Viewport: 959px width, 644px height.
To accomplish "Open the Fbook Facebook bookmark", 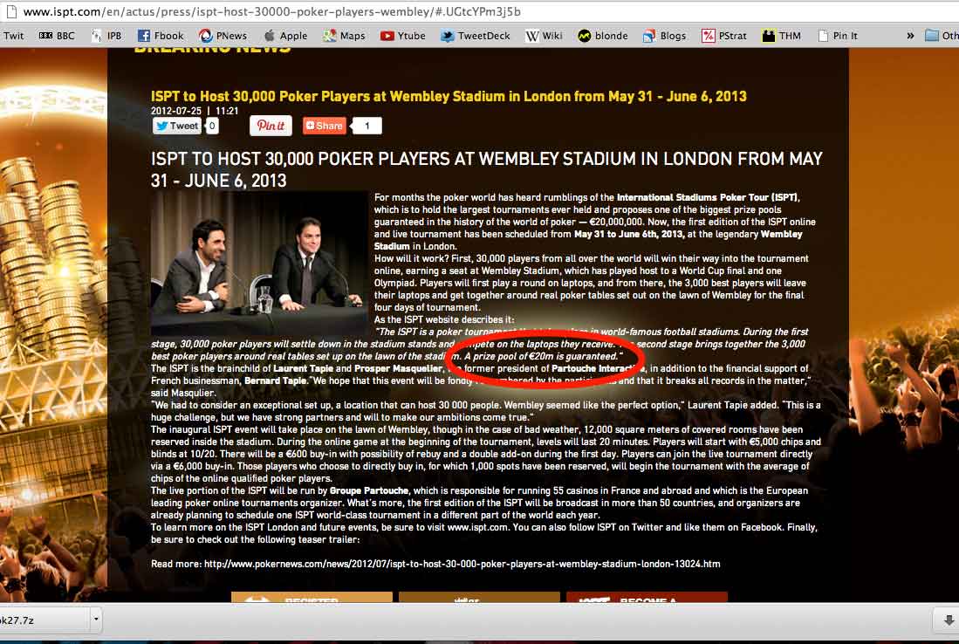I will pyautogui.click(x=161, y=36).
